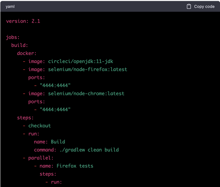The height and width of the screenshot is (187, 220).
Task: Click the "parallel:" key
Action: (x=41, y=158)
